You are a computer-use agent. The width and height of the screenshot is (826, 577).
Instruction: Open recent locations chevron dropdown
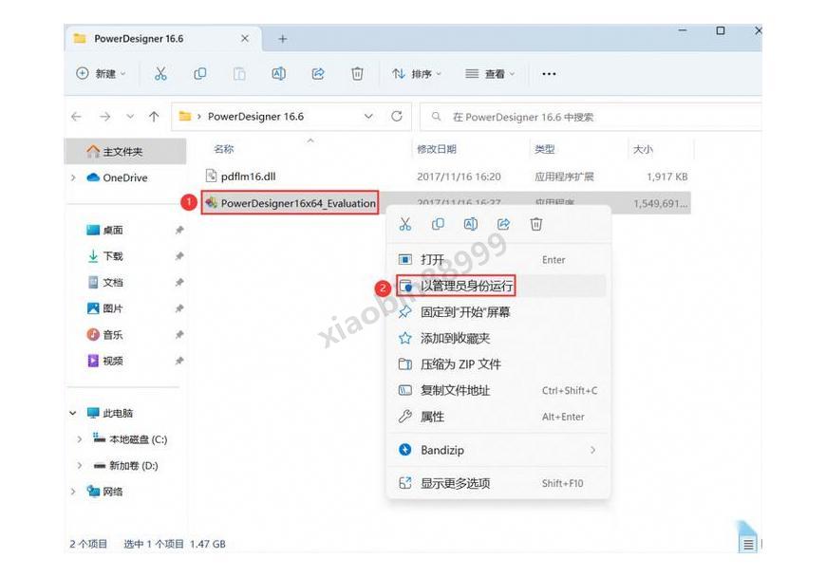(130, 117)
